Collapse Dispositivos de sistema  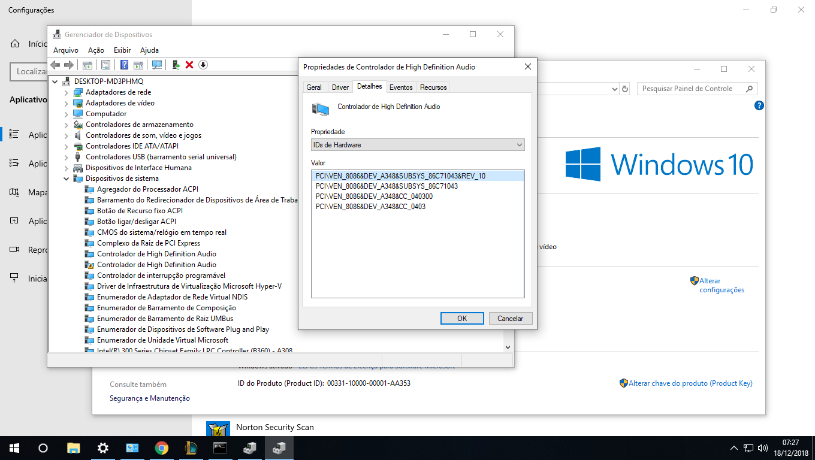coord(67,178)
